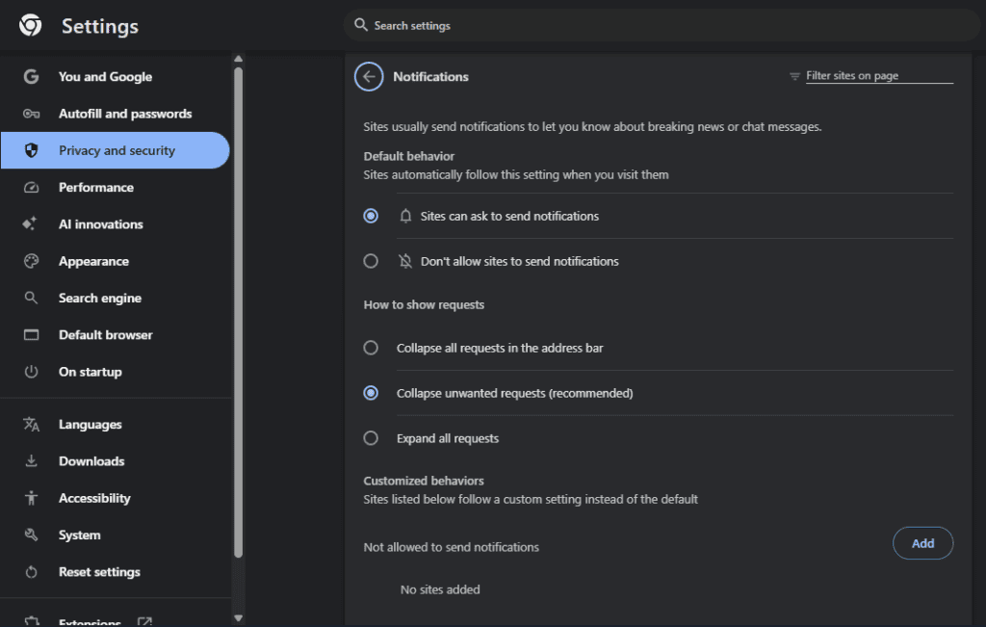Focus the Search settings field
Viewport: 986px width, 627px height.
point(662,25)
